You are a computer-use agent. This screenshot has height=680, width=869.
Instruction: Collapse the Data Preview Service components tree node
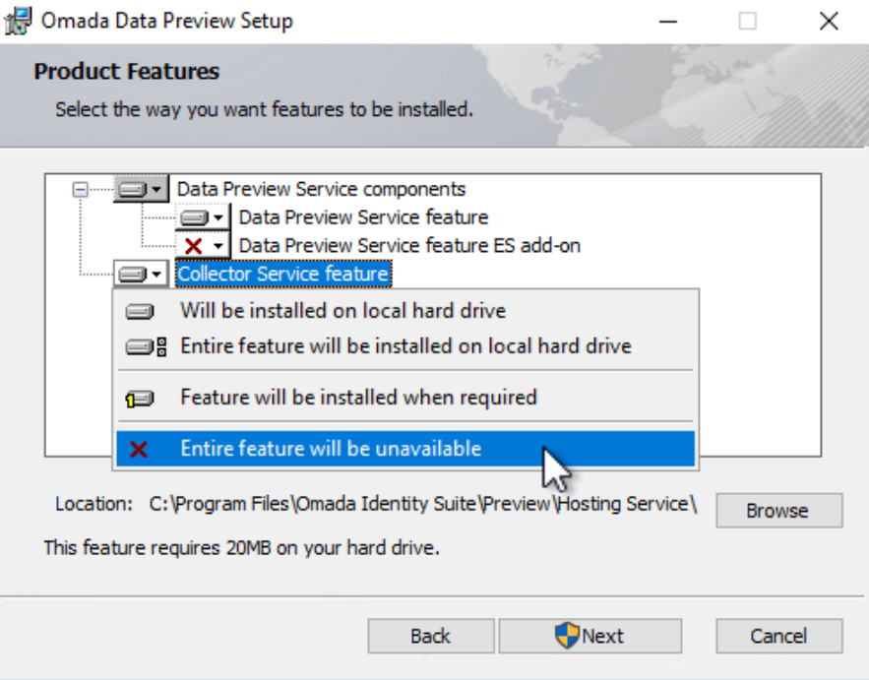80,190
